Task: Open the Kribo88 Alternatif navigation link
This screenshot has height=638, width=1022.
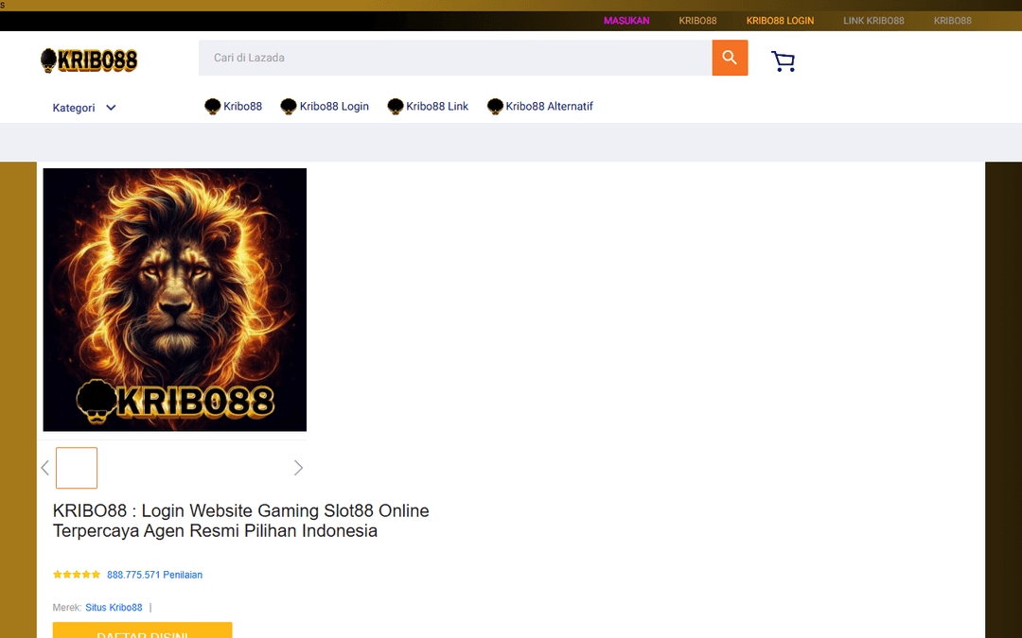Action: coord(550,106)
